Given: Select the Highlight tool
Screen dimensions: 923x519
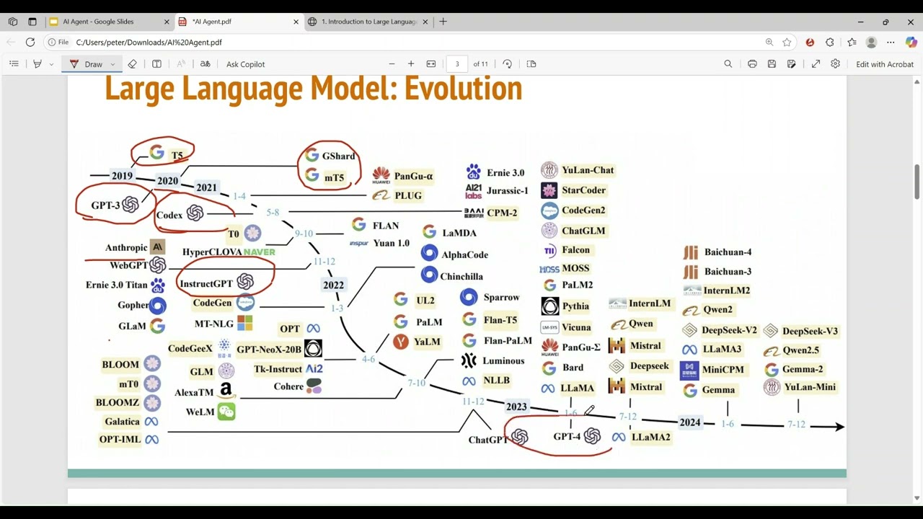Looking at the screenshot, I should pos(37,64).
